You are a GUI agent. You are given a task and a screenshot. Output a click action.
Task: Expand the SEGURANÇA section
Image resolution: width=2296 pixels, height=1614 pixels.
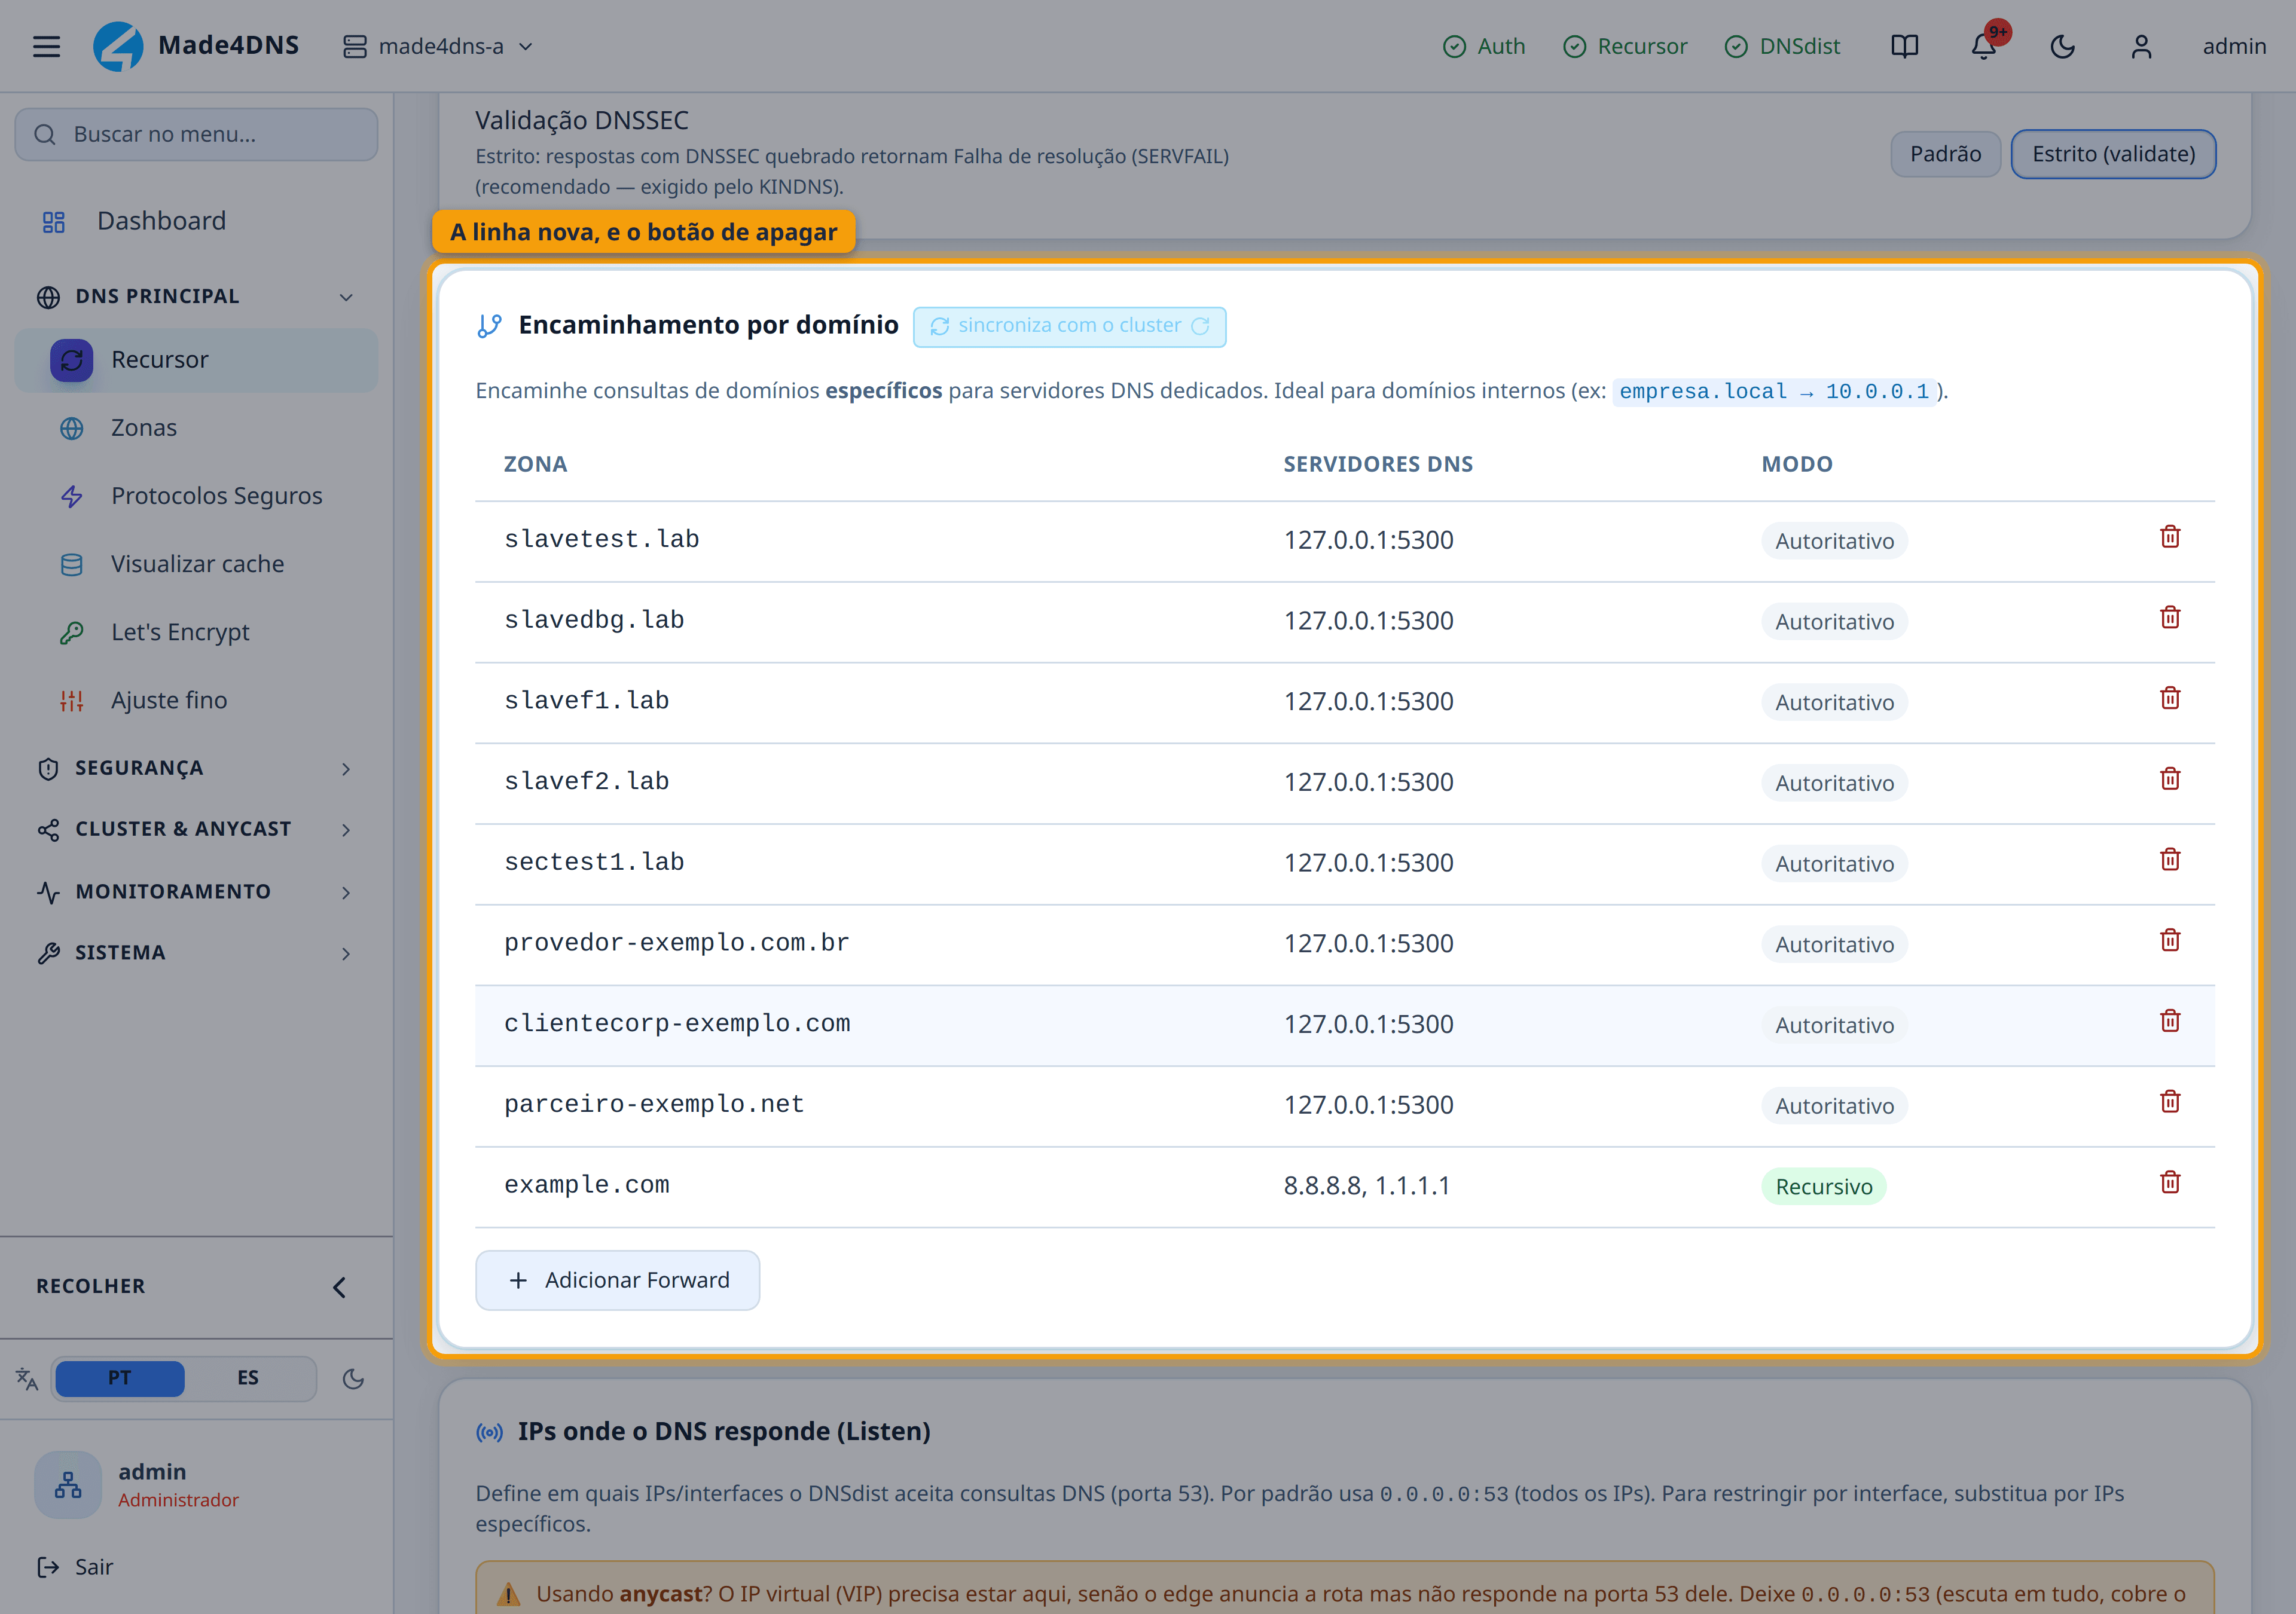click(x=196, y=768)
